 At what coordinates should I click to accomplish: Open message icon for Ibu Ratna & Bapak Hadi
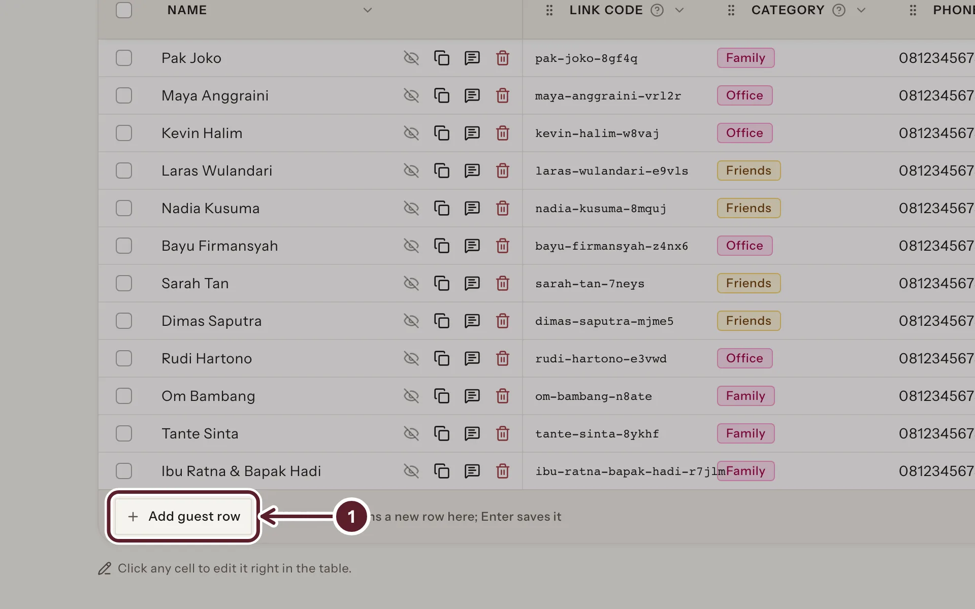(472, 471)
